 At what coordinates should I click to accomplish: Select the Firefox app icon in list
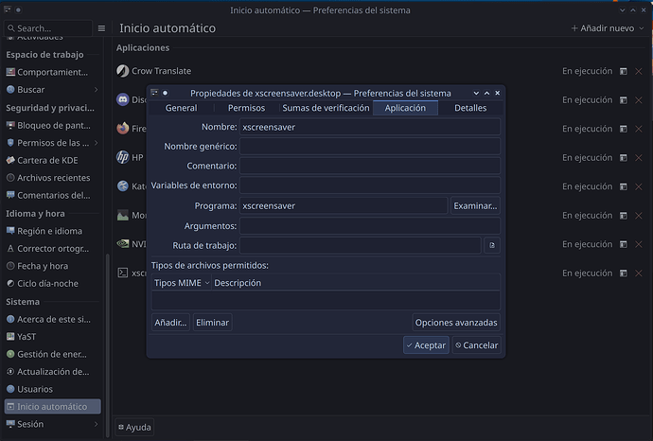point(122,129)
